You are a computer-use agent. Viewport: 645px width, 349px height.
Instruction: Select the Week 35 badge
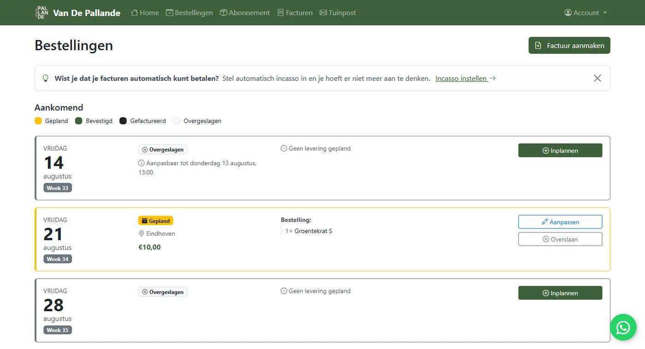point(58,330)
